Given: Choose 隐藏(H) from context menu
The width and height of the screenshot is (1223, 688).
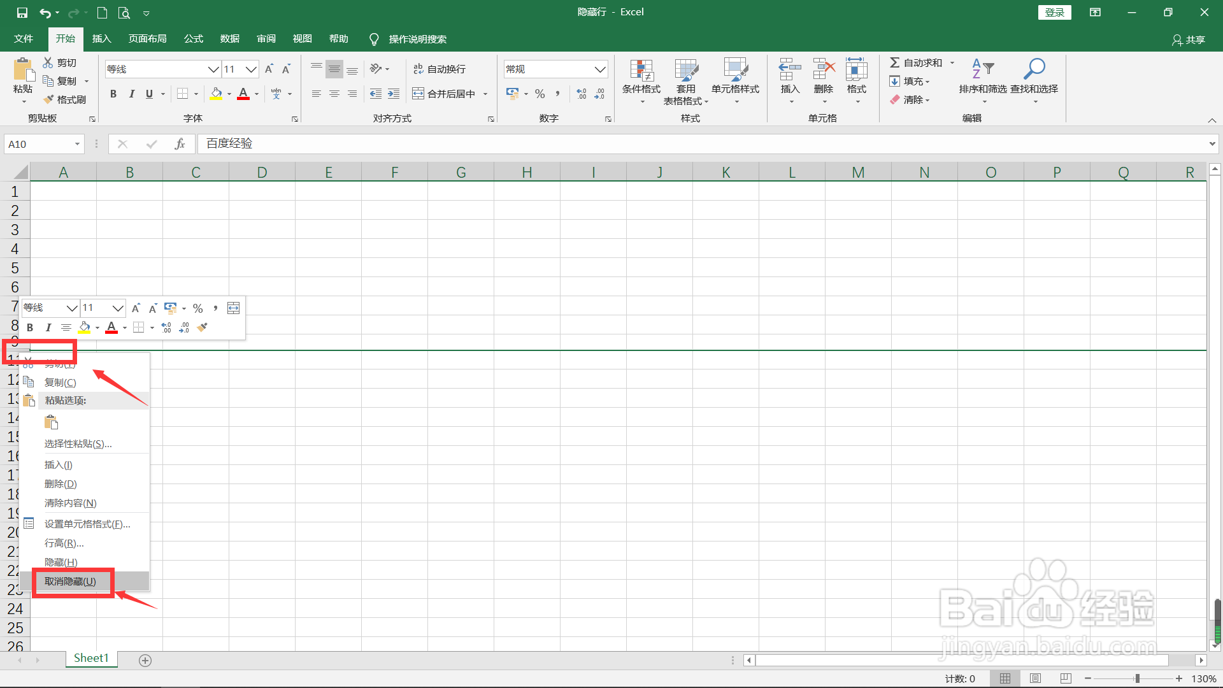Looking at the screenshot, I should click(85, 563).
